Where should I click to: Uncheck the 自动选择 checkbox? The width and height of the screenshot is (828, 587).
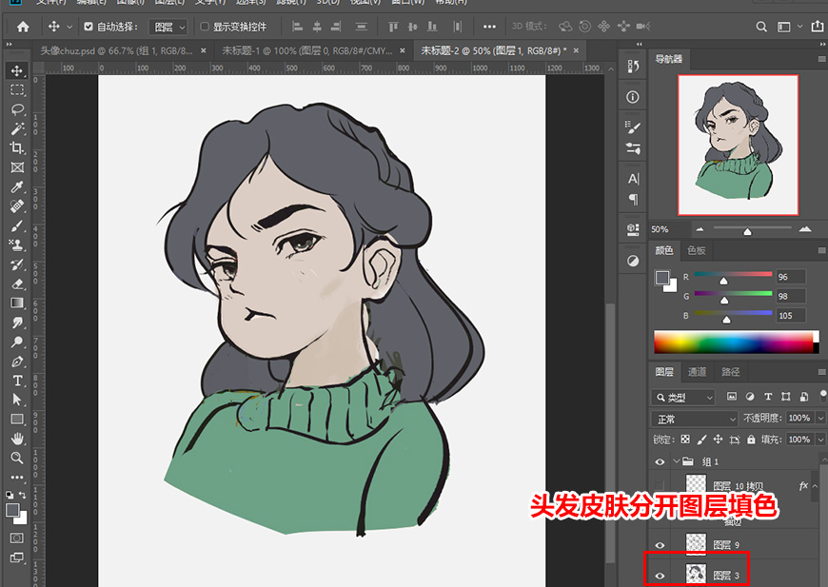pos(89,27)
